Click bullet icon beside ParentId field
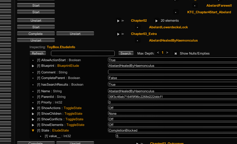 [x=33, y=97]
